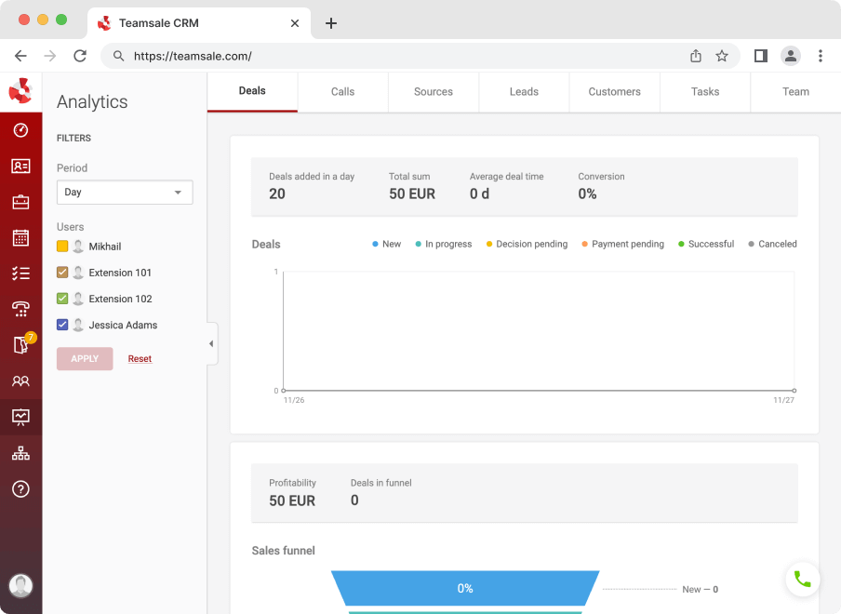Image resolution: width=841 pixels, height=614 pixels.
Task: Go back with browser back arrow
Action: pyautogui.click(x=20, y=56)
